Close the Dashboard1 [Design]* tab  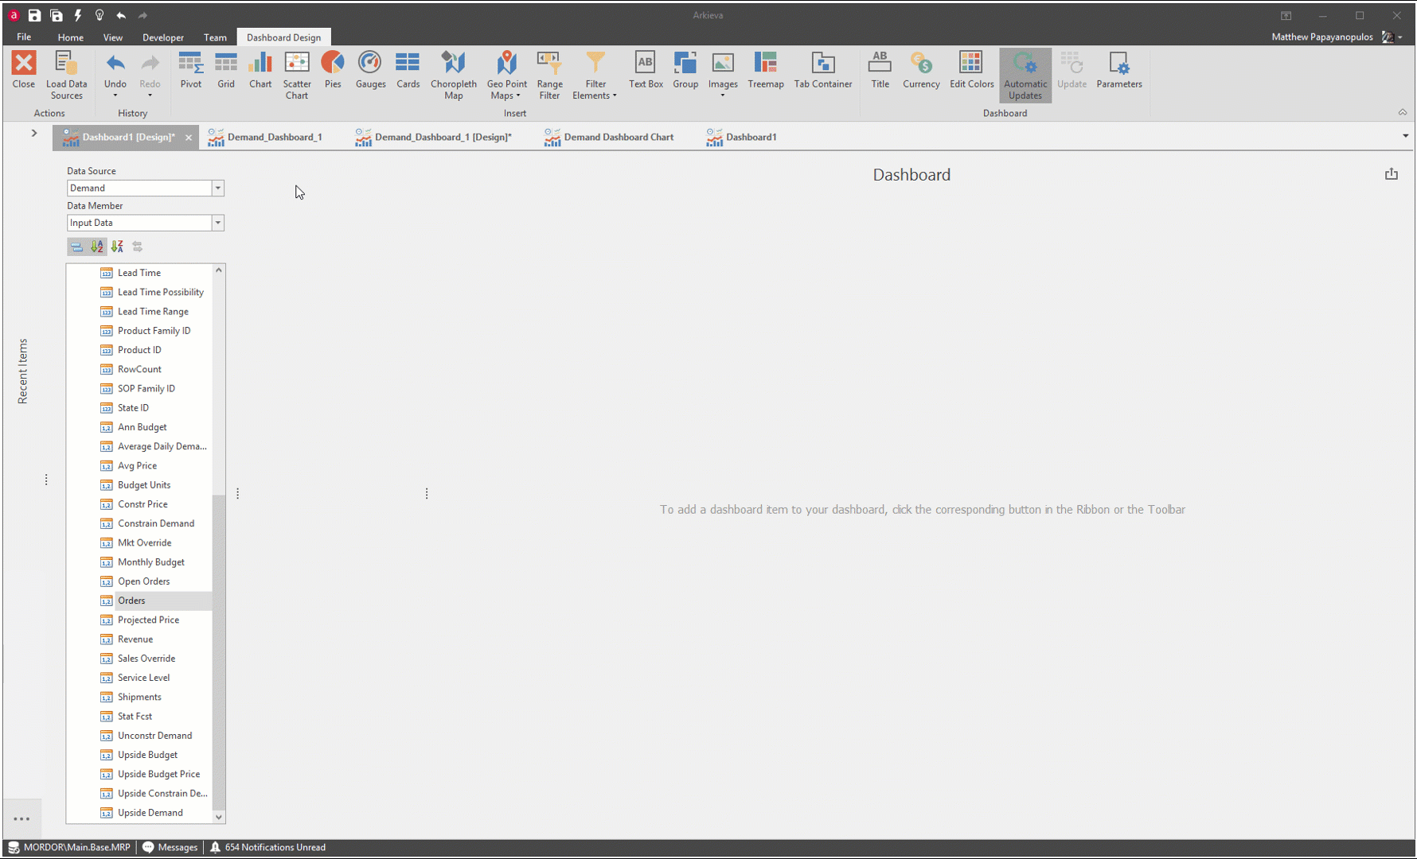[189, 138]
